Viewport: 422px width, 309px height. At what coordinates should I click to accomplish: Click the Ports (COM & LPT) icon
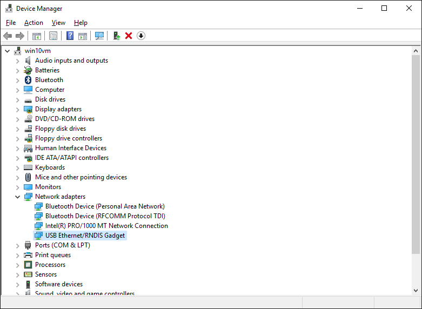[28, 245]
